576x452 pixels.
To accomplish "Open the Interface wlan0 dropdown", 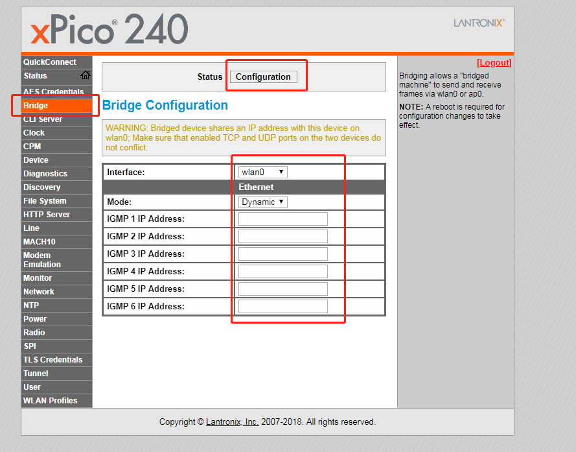I will pos(262,172).
